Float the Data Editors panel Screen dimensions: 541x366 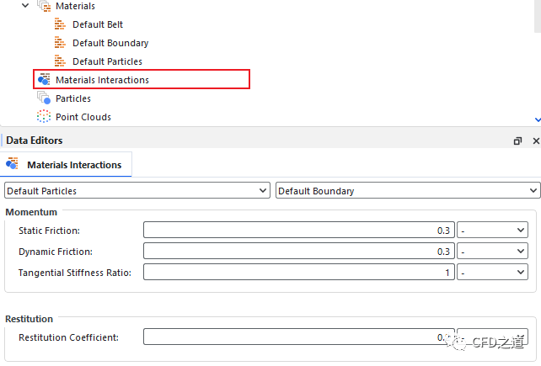coord(517,141)
